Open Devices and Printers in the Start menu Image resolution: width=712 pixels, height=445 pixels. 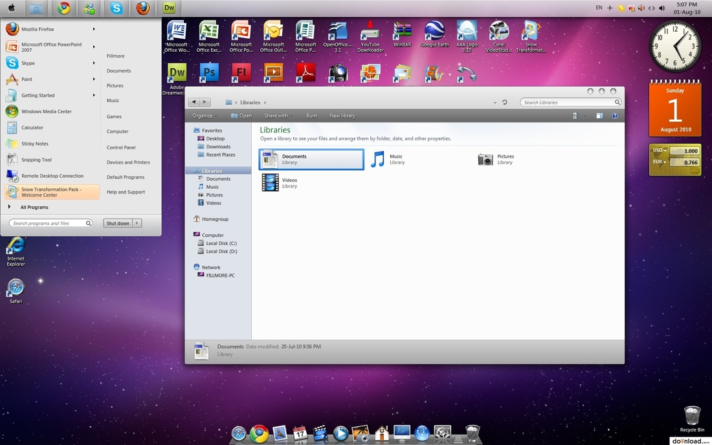(128, 162)
